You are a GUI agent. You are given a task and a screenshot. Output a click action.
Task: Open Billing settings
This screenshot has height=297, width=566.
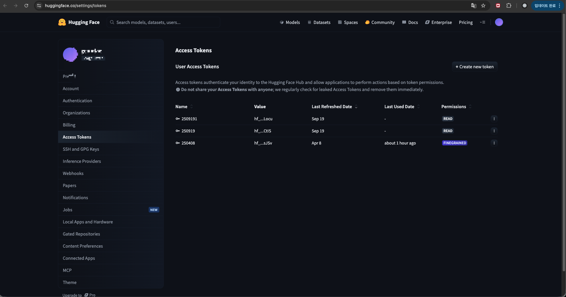[x=111, y=125]
